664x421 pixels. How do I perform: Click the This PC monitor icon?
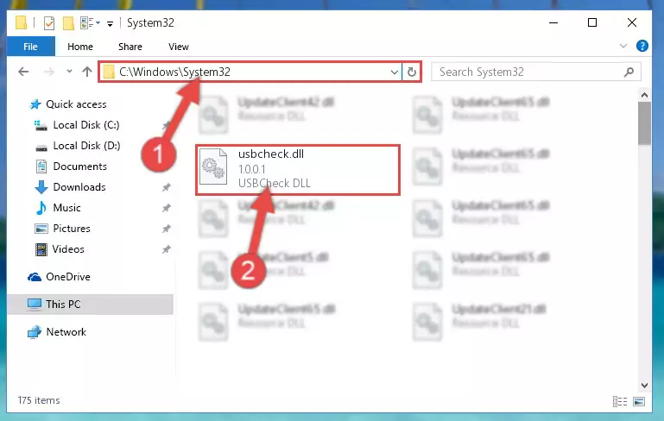pos(35,305)
